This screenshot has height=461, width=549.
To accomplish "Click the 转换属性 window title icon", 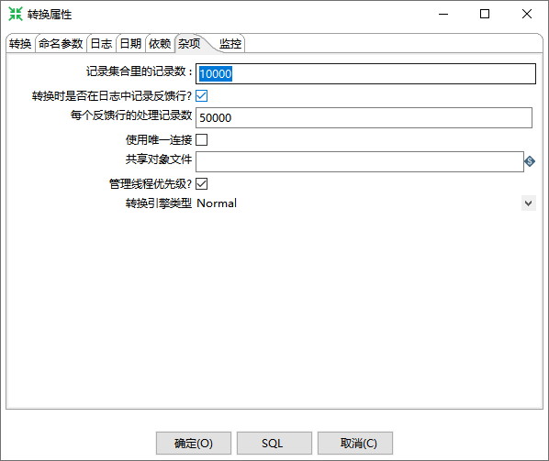I will point(16,14).
